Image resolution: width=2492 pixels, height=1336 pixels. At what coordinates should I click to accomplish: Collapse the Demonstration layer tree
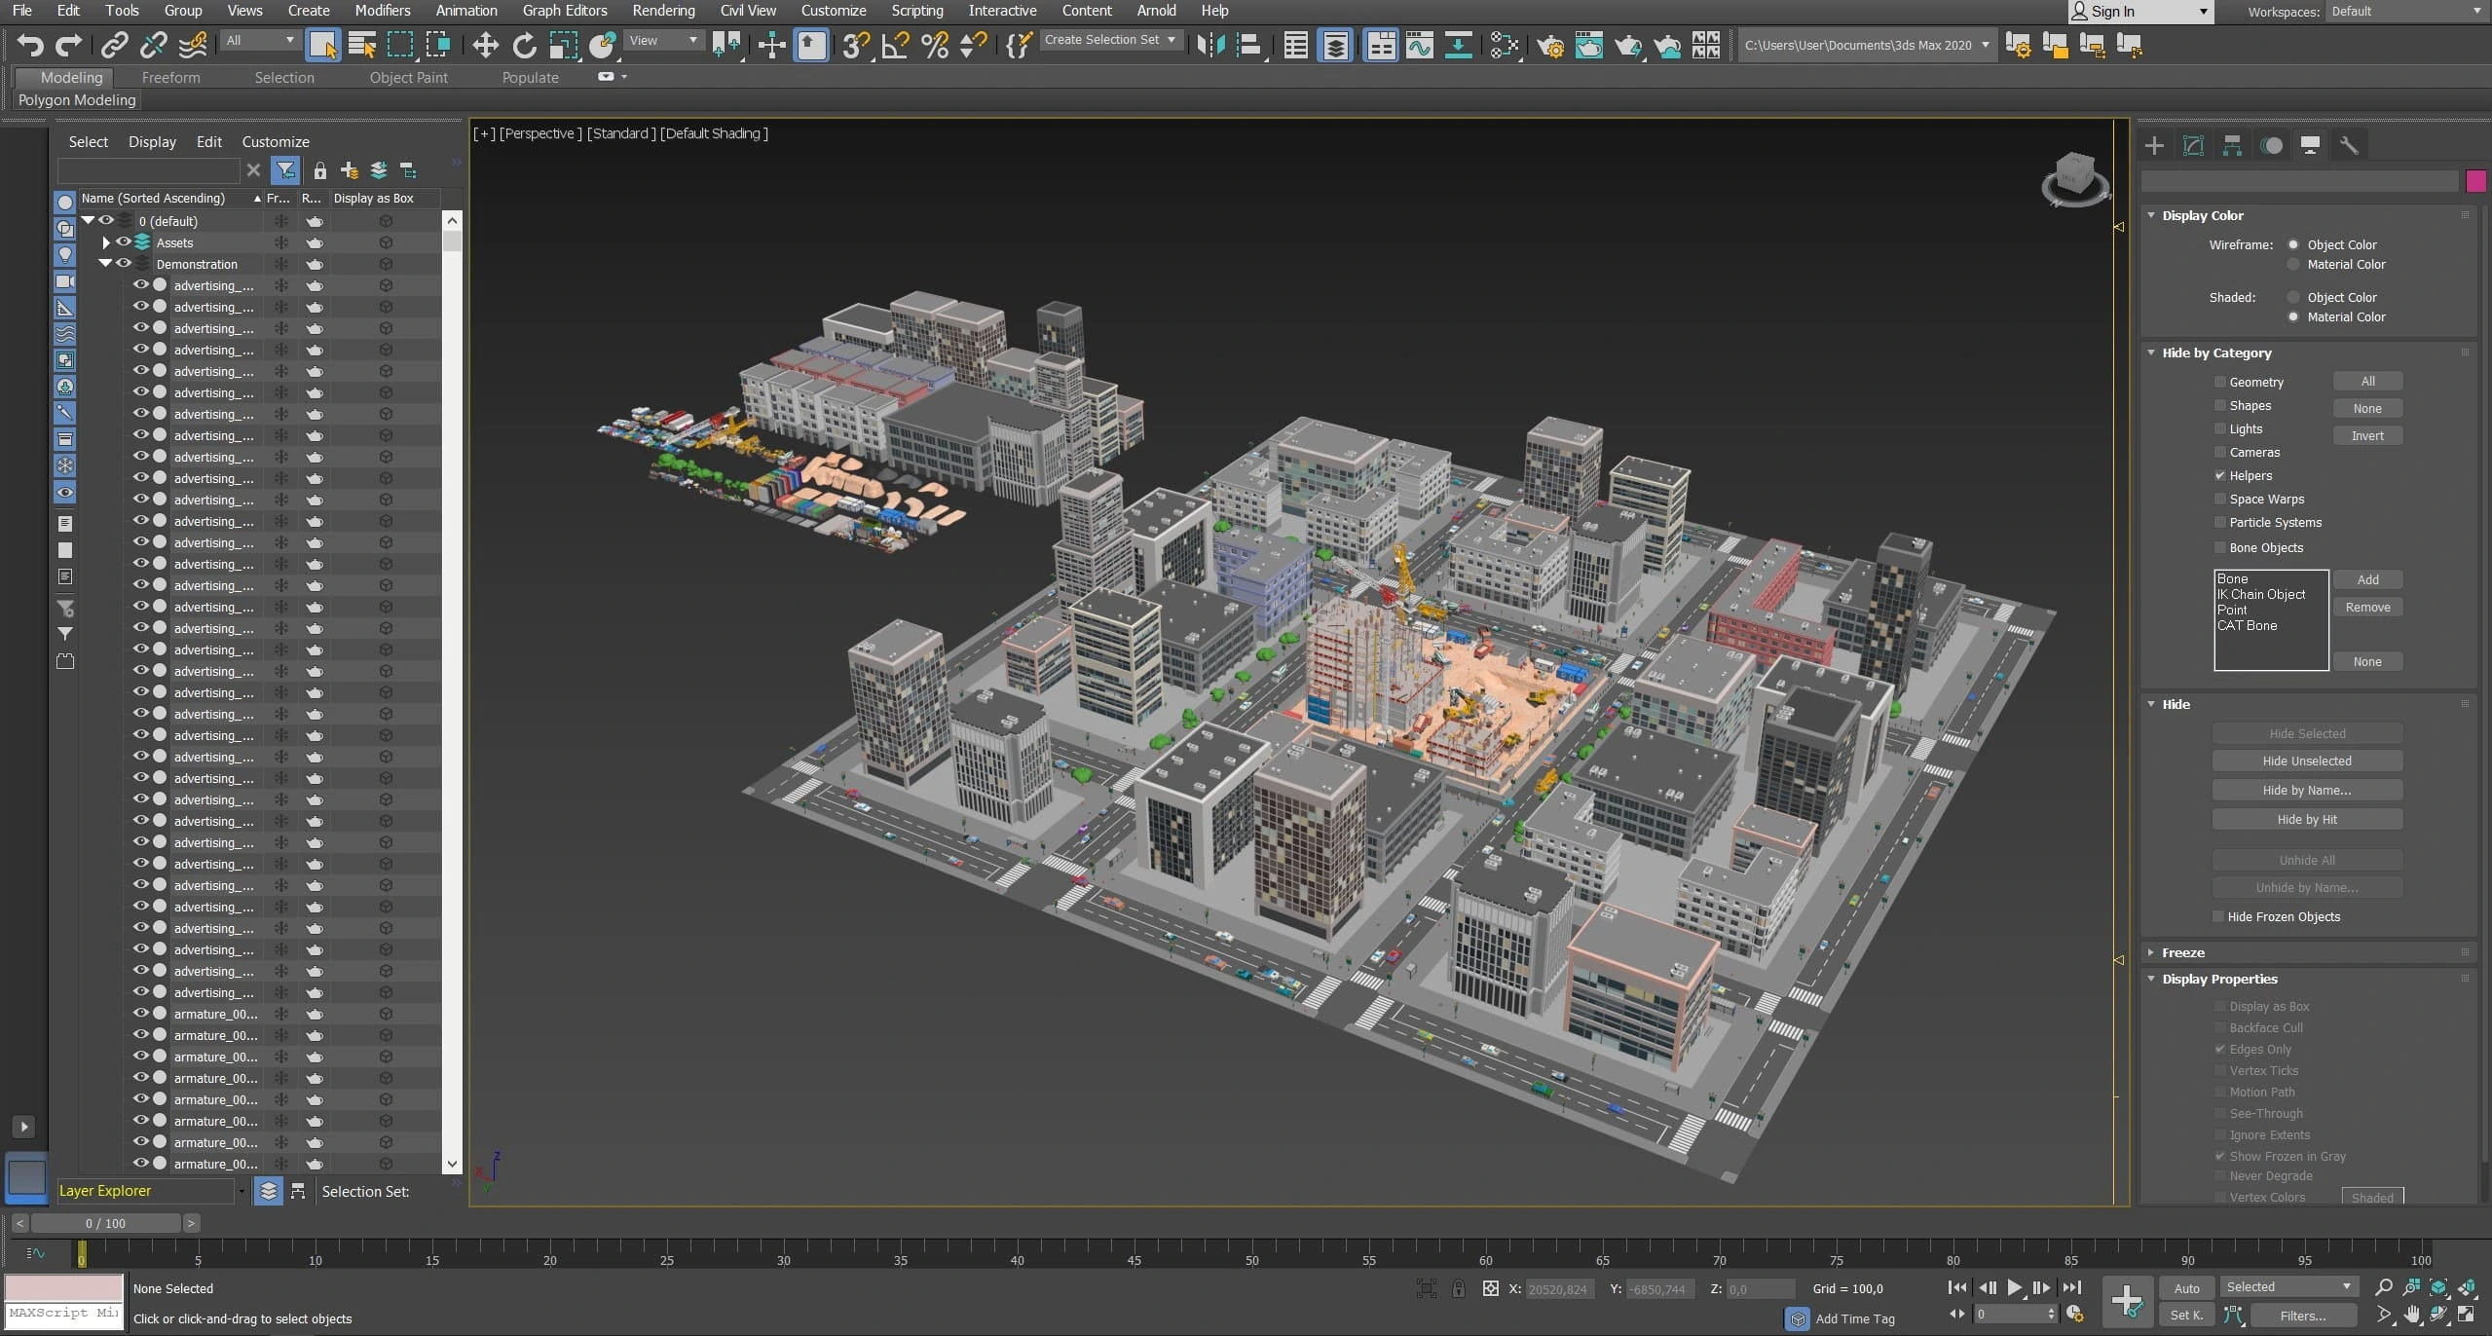click(x=105, y=264)
